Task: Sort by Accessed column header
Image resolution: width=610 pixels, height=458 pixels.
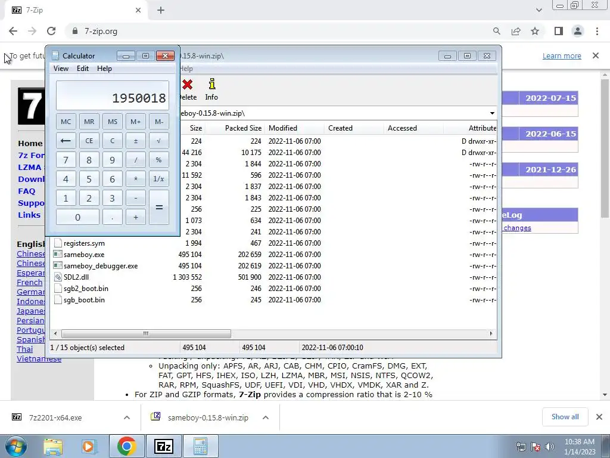Action: click(413, 128)
